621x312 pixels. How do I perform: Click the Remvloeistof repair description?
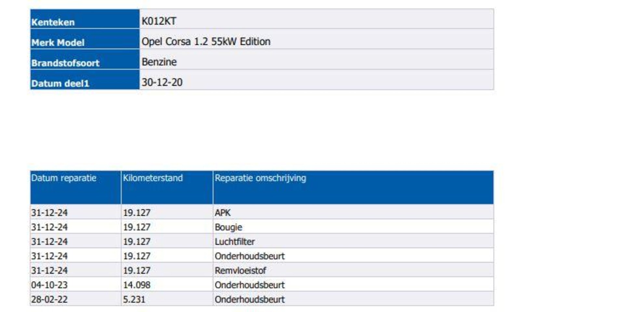click(x=240, y=270)
